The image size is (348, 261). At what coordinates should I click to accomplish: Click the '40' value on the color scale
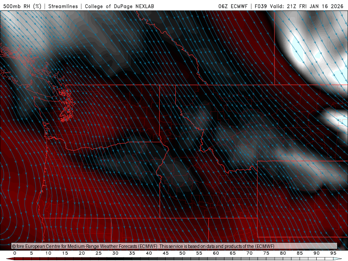click(x=149, y=253)
